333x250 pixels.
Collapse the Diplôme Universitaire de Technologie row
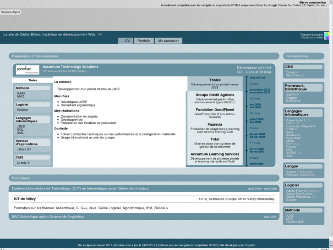144,189
